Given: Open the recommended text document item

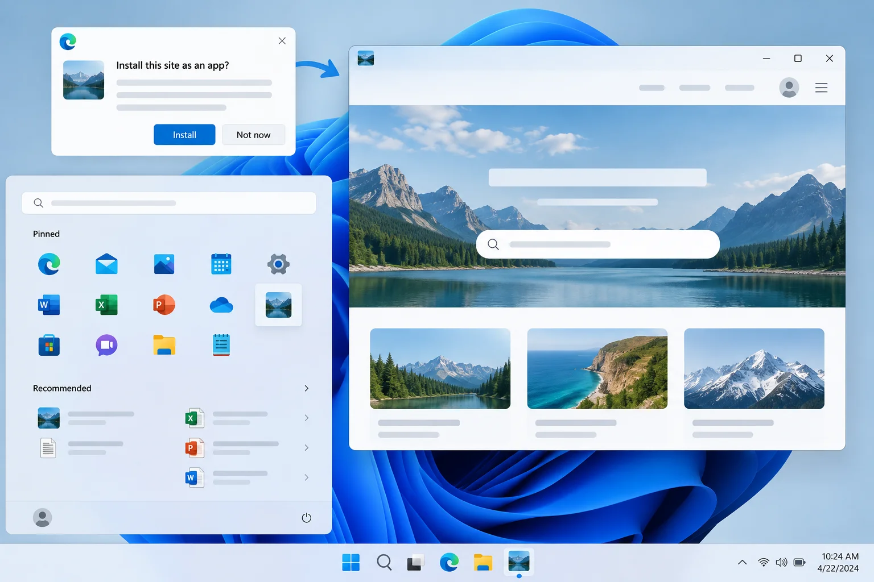Looking at the screenshot, I should [82, 448].
